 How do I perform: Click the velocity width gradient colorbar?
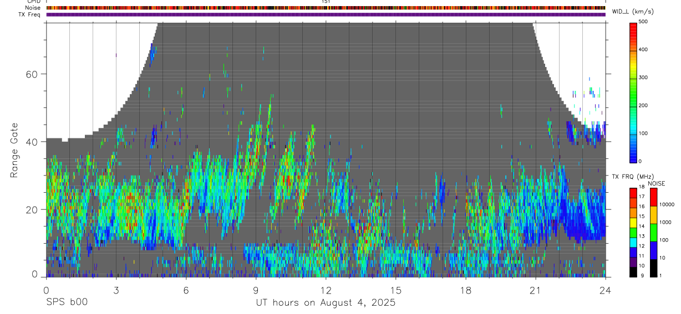634,92
